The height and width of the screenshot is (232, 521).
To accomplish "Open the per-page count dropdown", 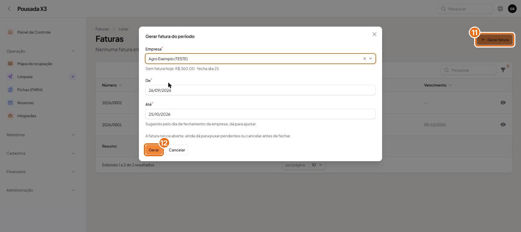I will [x=317, y=165].
